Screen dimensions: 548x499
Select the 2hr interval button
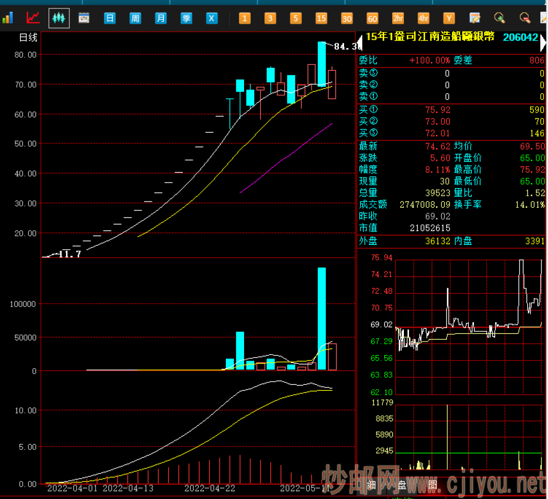pos(398,19)
